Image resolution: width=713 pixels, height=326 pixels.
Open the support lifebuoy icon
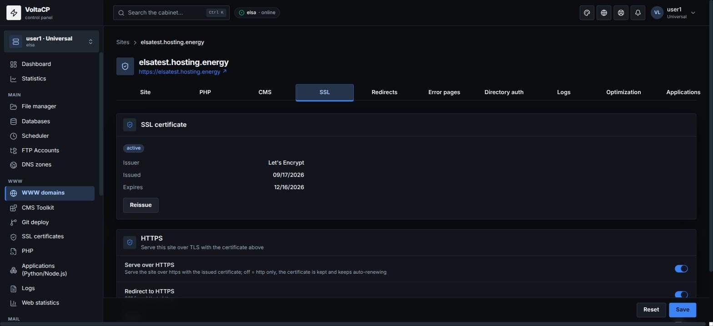(x=621, y=13)
